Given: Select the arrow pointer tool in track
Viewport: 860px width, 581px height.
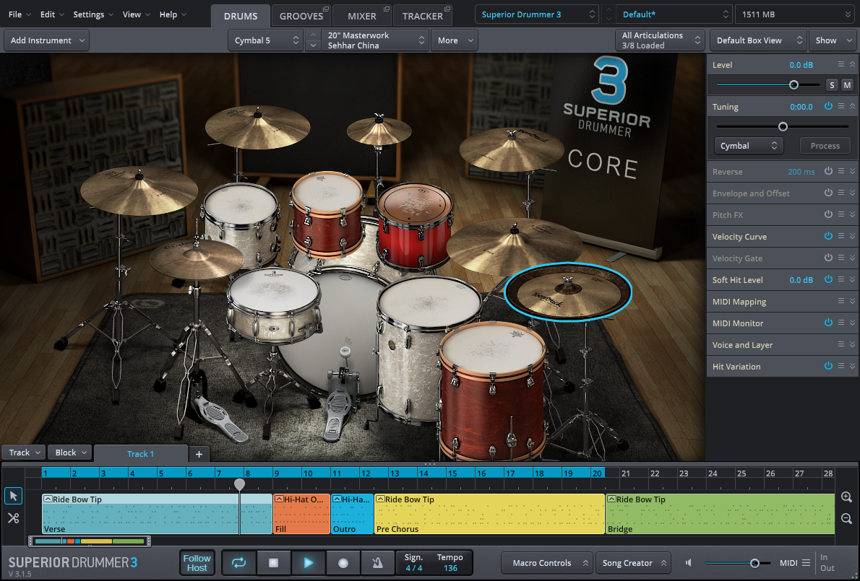Looking at the screenshot, I should coord(13,496).
